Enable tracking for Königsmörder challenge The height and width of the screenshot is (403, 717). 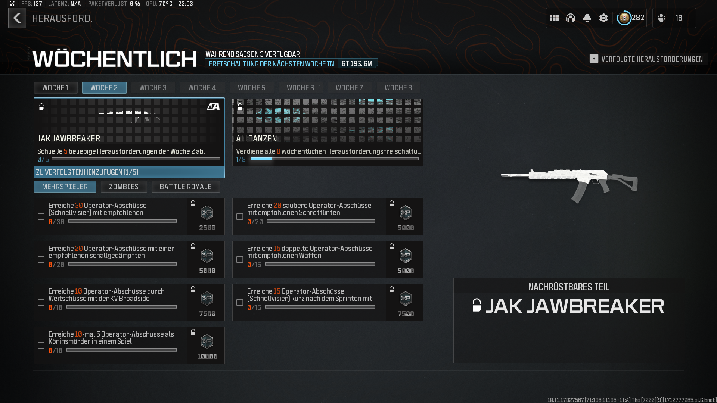click(41, 346)
